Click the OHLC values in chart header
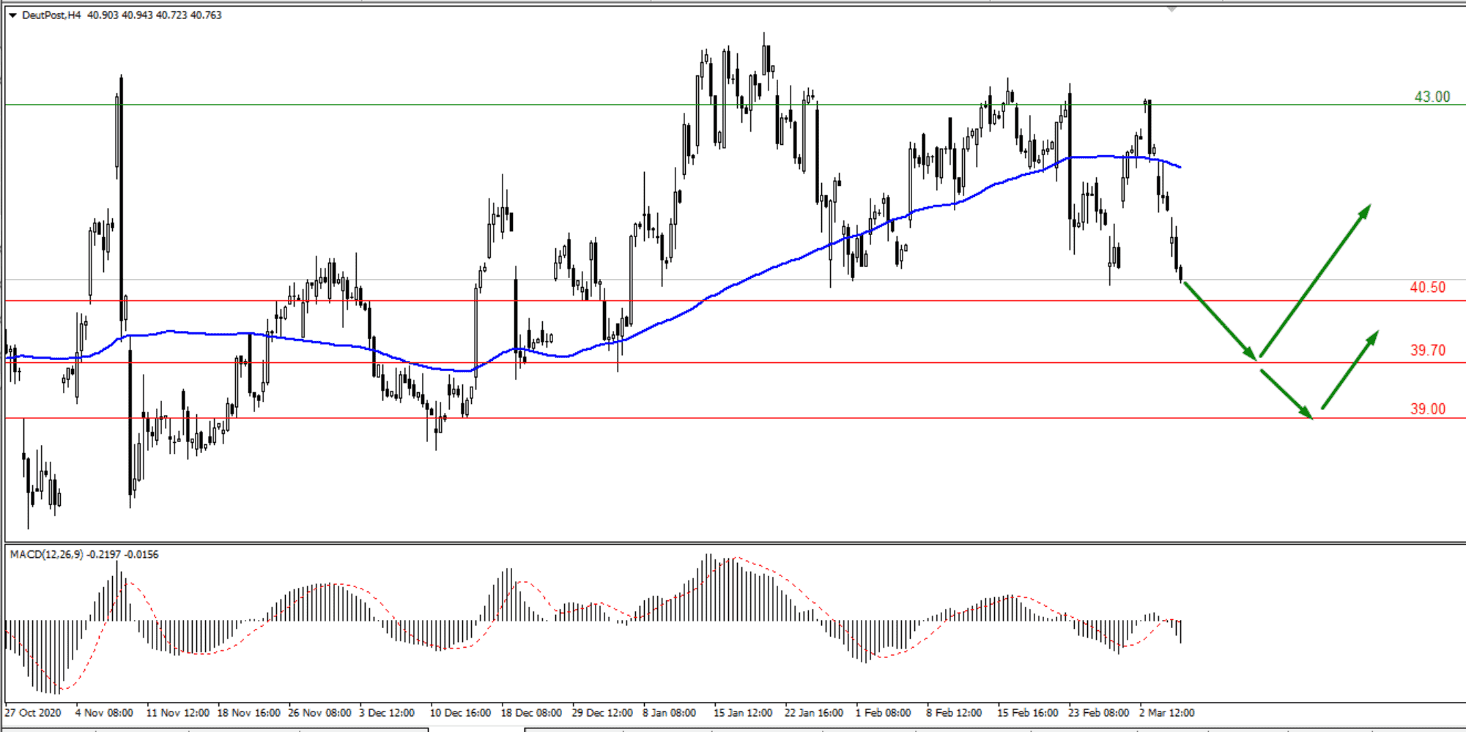Image resolution: width=1466 pixels, height=732 pixels. pyautogui.click(x=154, y=15)
